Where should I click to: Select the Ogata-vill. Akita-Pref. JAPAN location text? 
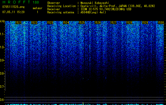118,6
